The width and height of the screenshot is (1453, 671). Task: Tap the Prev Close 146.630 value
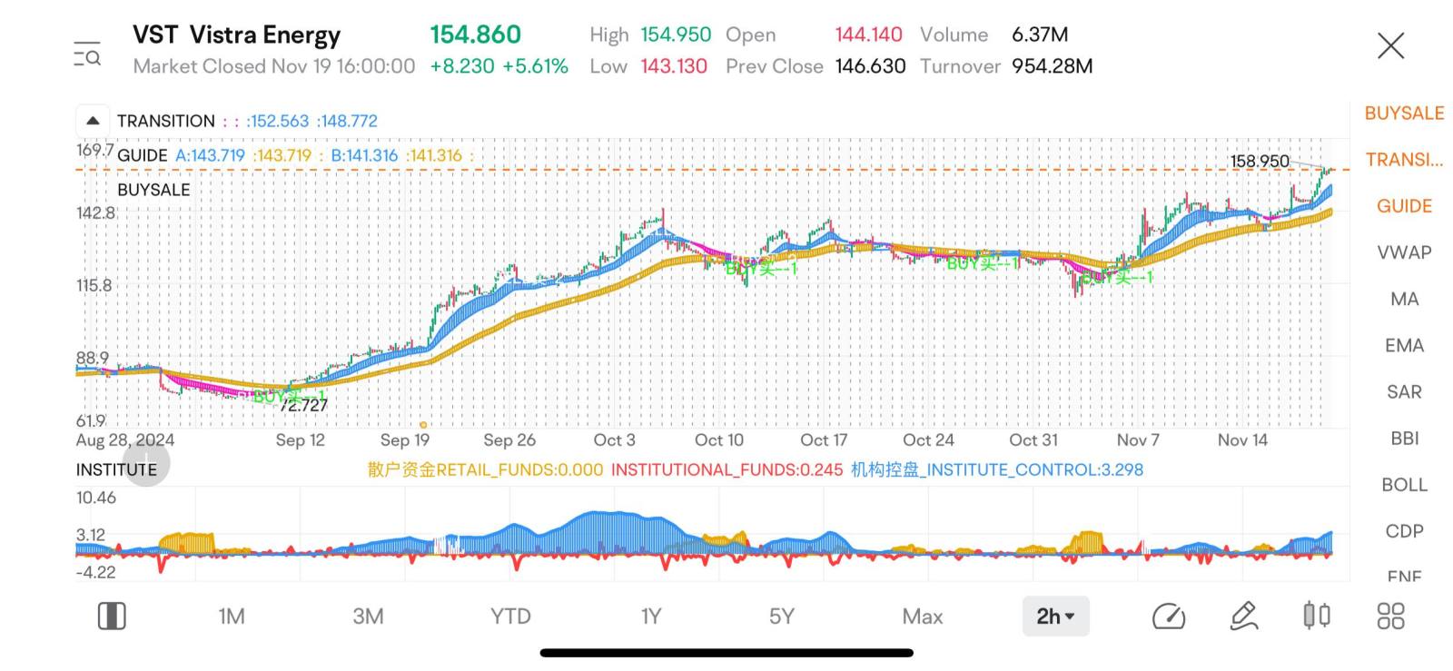(x=870, y=66)
